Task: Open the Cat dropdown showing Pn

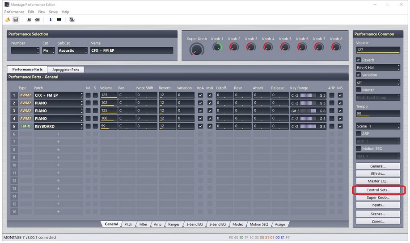Action: coord(48,50)
